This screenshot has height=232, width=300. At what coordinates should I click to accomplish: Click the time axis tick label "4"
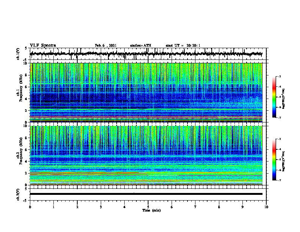(x=124, y=207)
